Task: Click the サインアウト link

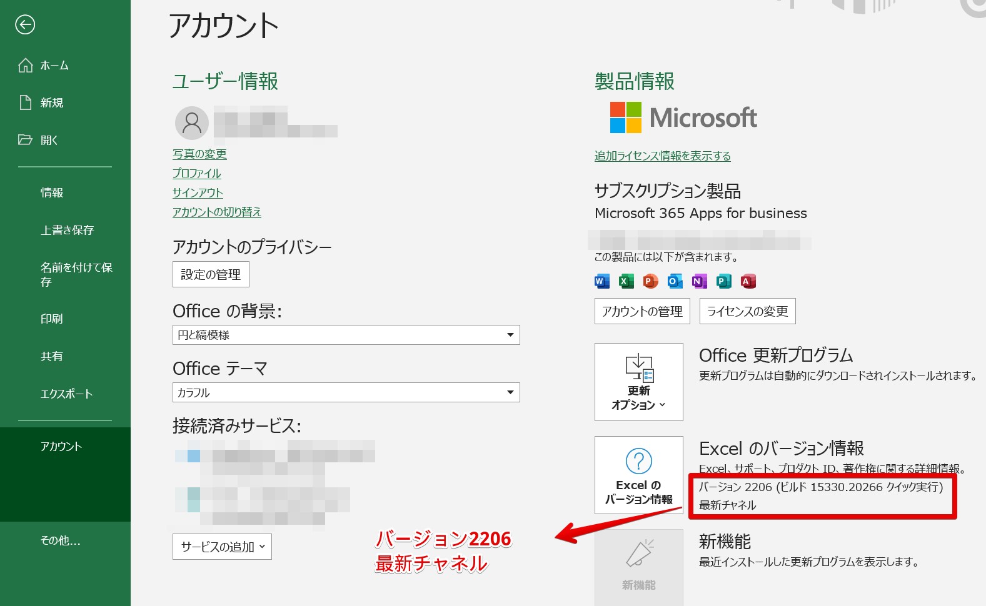Action: click(x=198, y=192)
